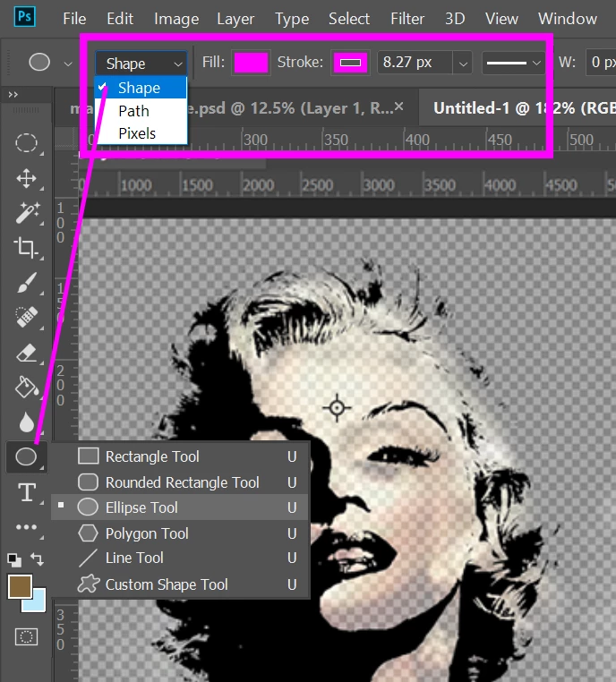Open the Type menu
The width and height of the screenshot is (616, 682).
pos(292,19)
